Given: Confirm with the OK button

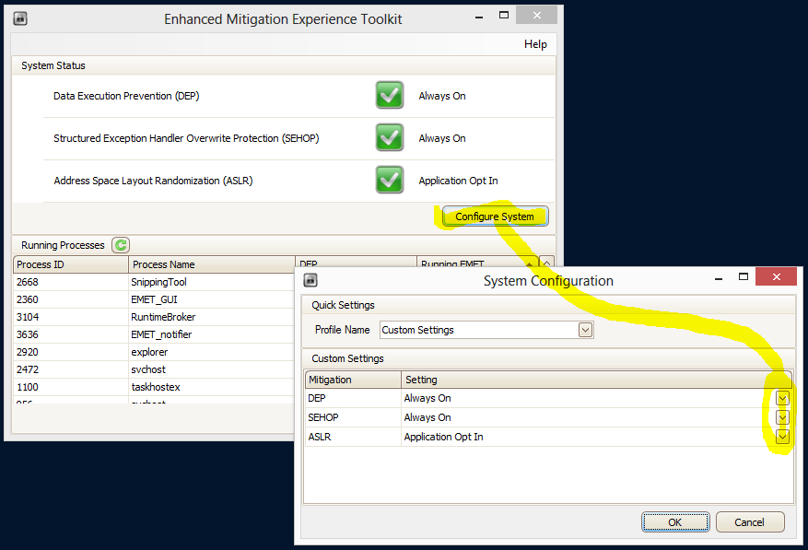Looking at the screenshot, I should (675, 522).
